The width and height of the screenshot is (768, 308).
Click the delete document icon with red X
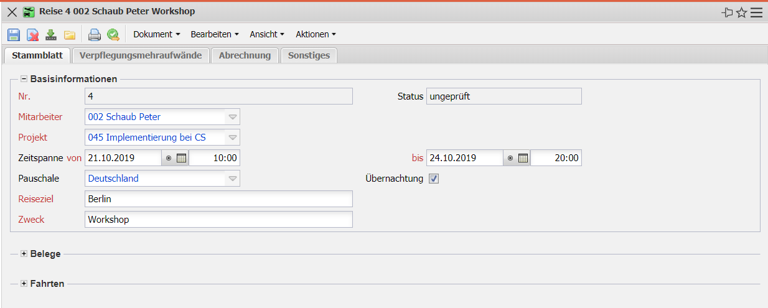(32, 35)
